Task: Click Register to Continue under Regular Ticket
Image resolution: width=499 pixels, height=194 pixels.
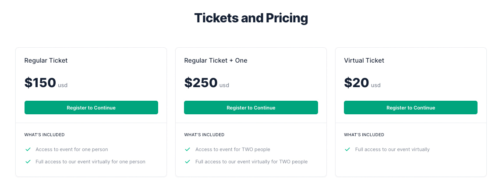Action: point(91,107)
